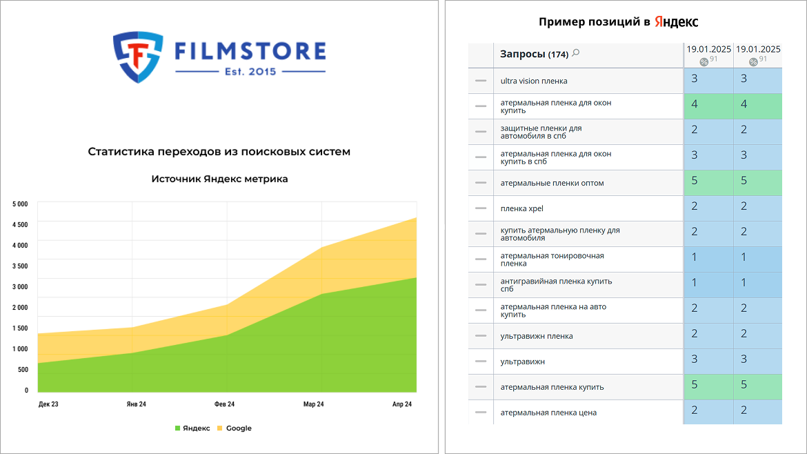The image size is (807, 454).
Task: Select query 'атермальные пленки оптом'
Action: (x=552, y=183)
